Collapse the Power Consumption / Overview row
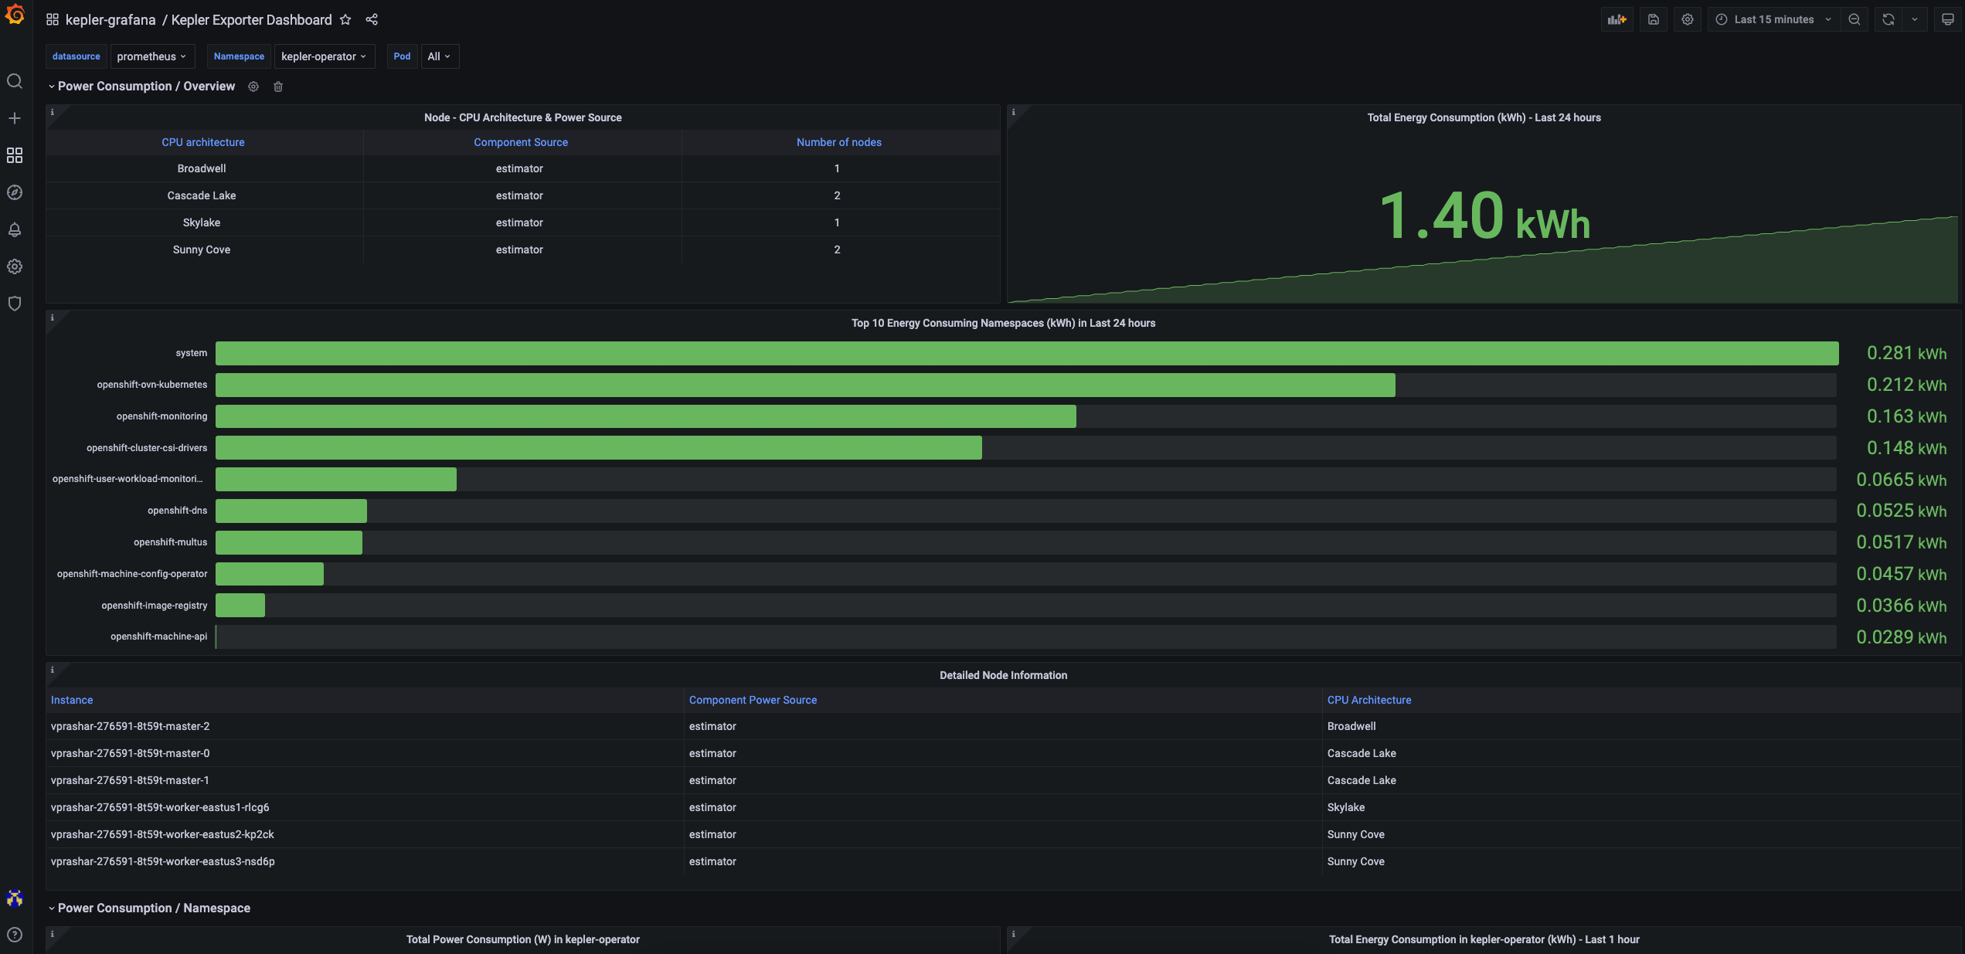Viewport: 1965px width, 954px height. 145,87
